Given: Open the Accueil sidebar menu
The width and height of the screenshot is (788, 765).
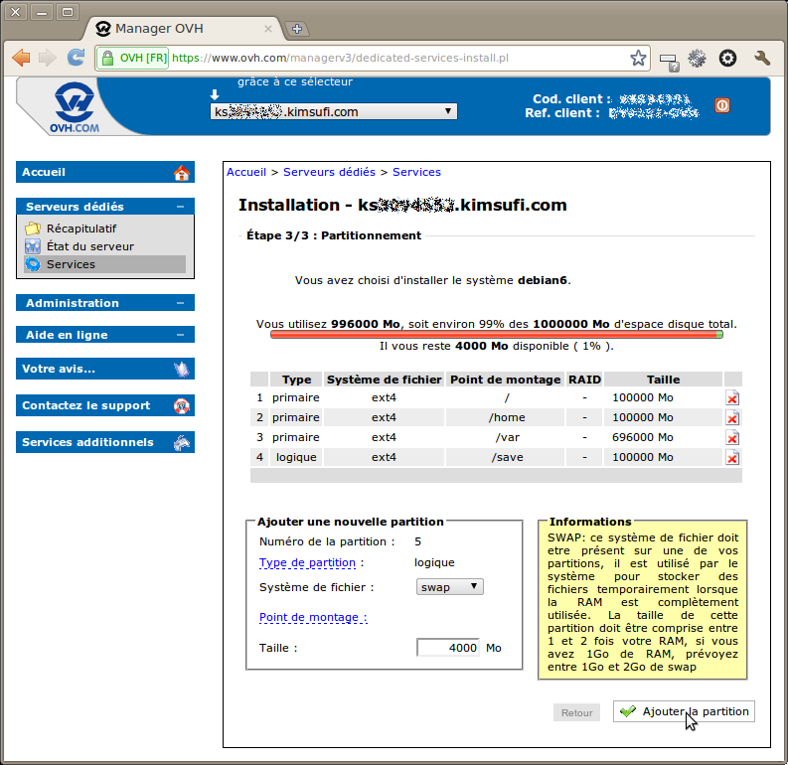Looking at the screenshot, I should [105, 172].
